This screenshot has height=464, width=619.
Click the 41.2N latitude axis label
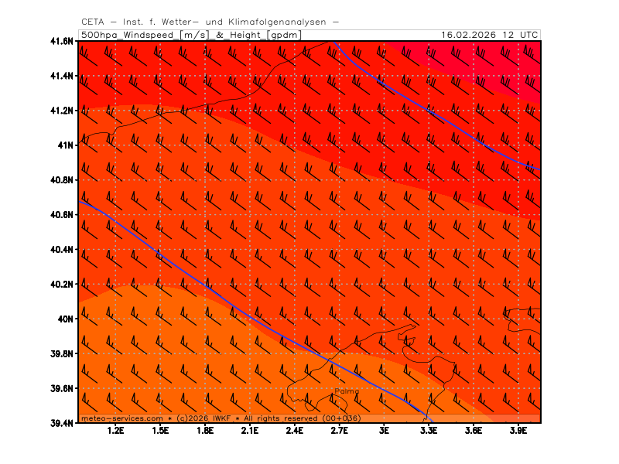click(x=62, y=111)
